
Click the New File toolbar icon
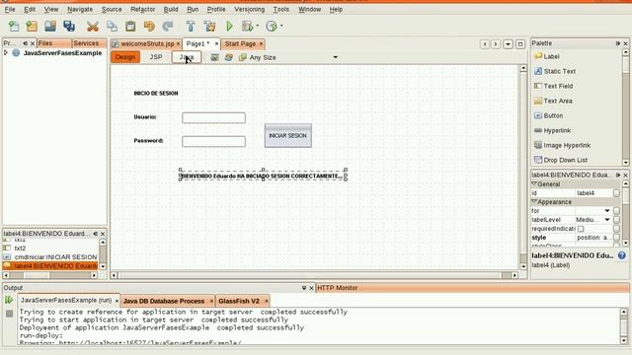click(x=14, y=27)
